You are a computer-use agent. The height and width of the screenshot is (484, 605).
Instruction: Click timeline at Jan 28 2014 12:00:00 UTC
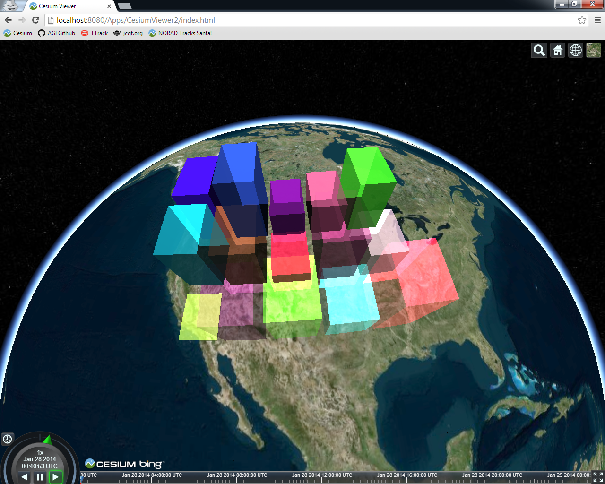322,475
